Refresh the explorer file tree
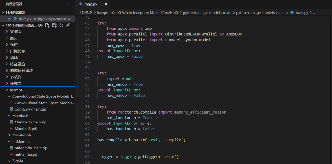This screenshot has height=164, width=332. click(61, 25)
